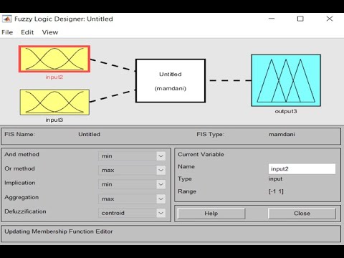Open the File menu
344x258 pixels.
tap(7, 32)
